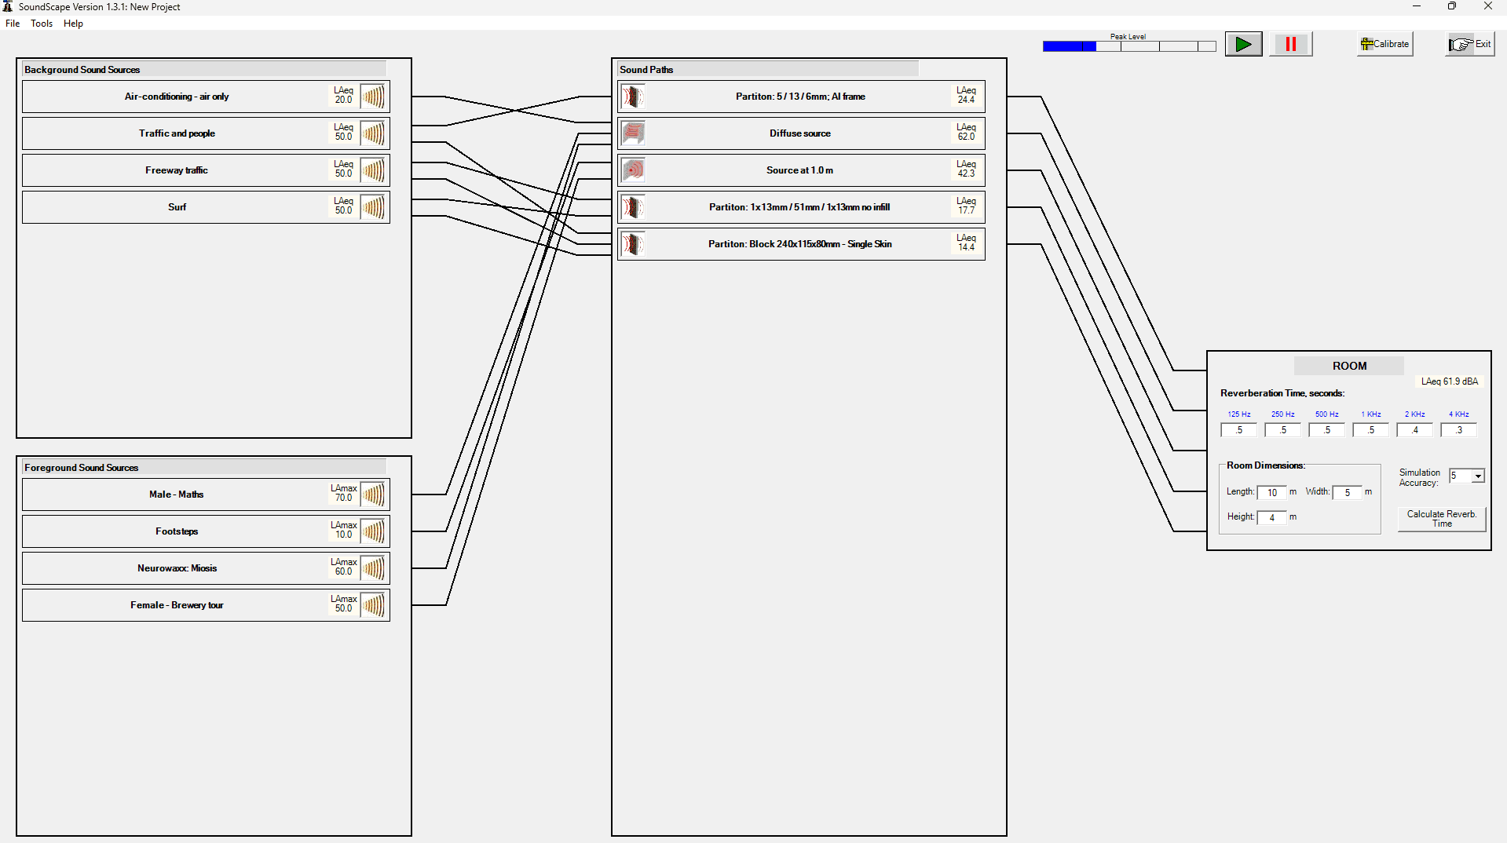The height and width of the screenshot is (843, 1507).
Task: Click the room Length input field
Action: (1271, 493)
